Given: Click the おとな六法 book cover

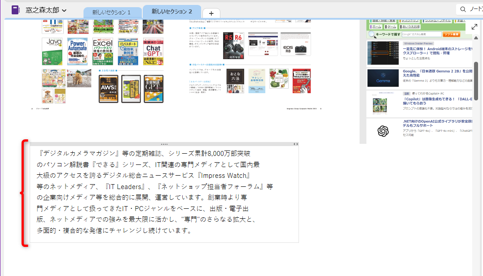Looking at the screenshot, I should [x=235, y=81].
